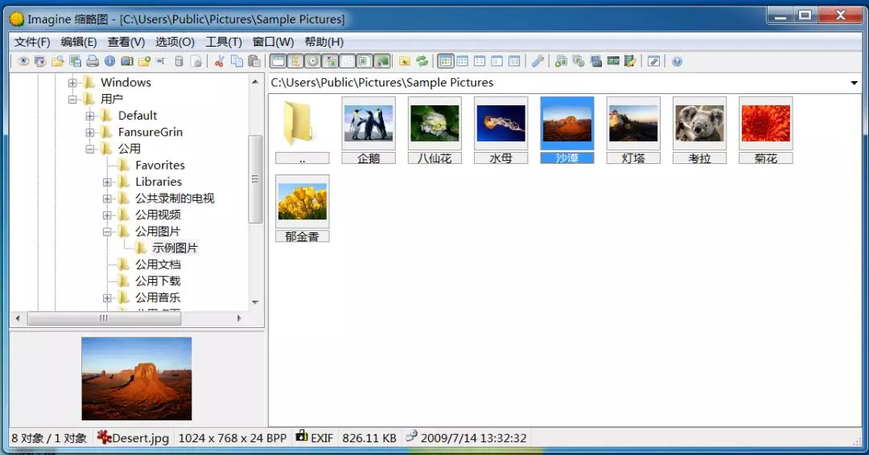Click the batch processing gear icon
The height and width of the screenshot is (455, 869).
(579, 61)
